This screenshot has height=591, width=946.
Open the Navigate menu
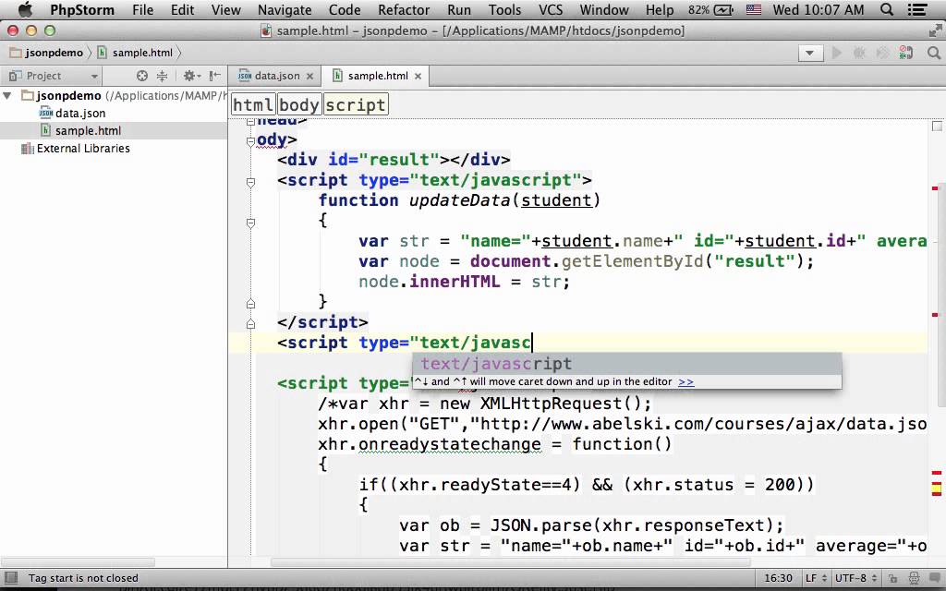pyautogui.click(x=285, y=9)
